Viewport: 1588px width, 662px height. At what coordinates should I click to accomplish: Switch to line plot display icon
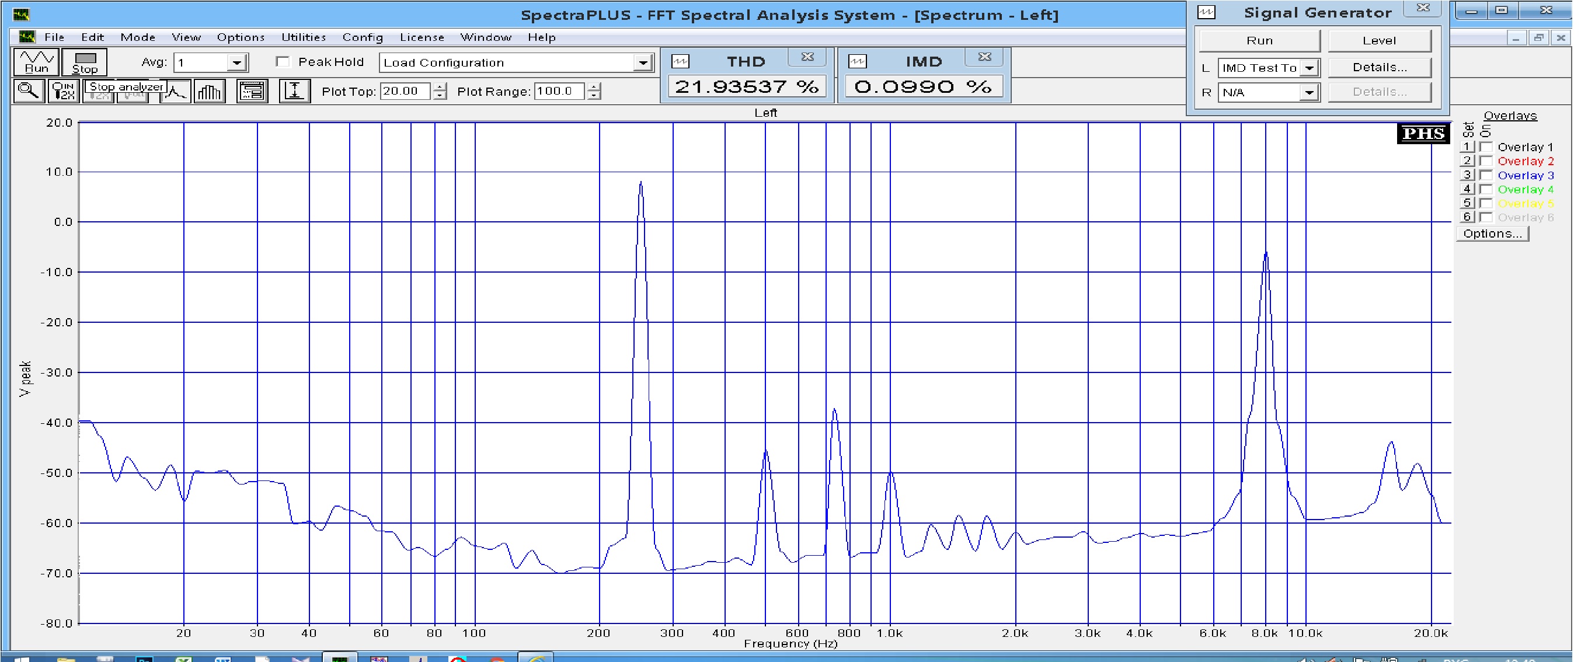tap(176, 92)
